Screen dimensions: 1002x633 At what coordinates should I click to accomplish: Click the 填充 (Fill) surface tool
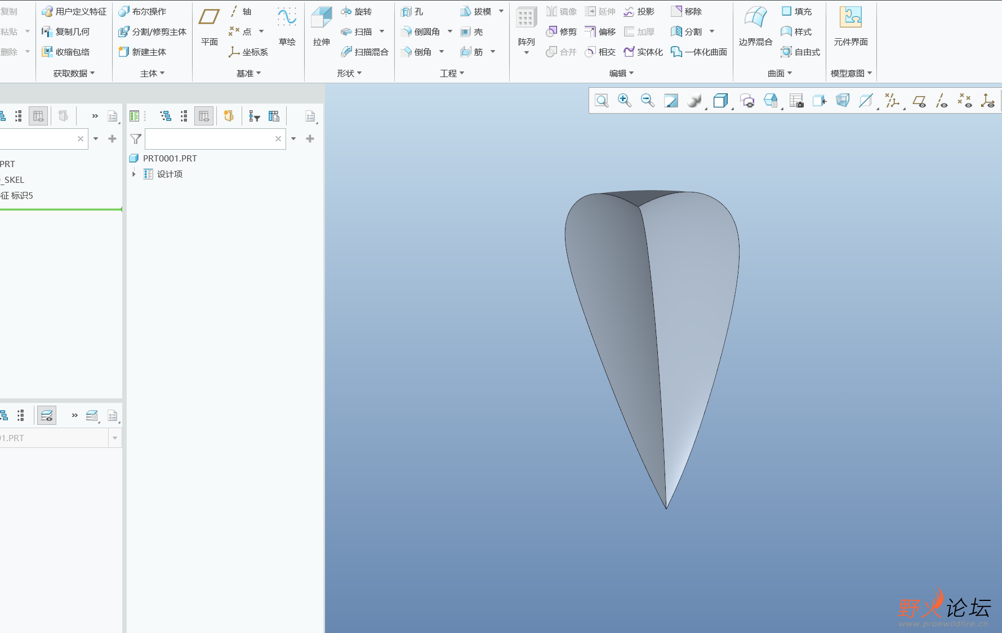click(796, 11)
